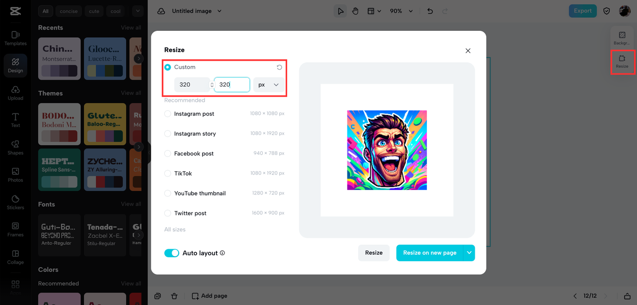
Task: Open the layout grid dropdown in toolbar
Action: click(374, 11)
